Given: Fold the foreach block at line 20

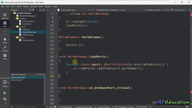Looking at the screenshot, I should click(56, 64).
